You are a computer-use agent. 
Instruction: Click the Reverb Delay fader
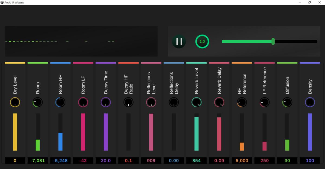(219, 132)
